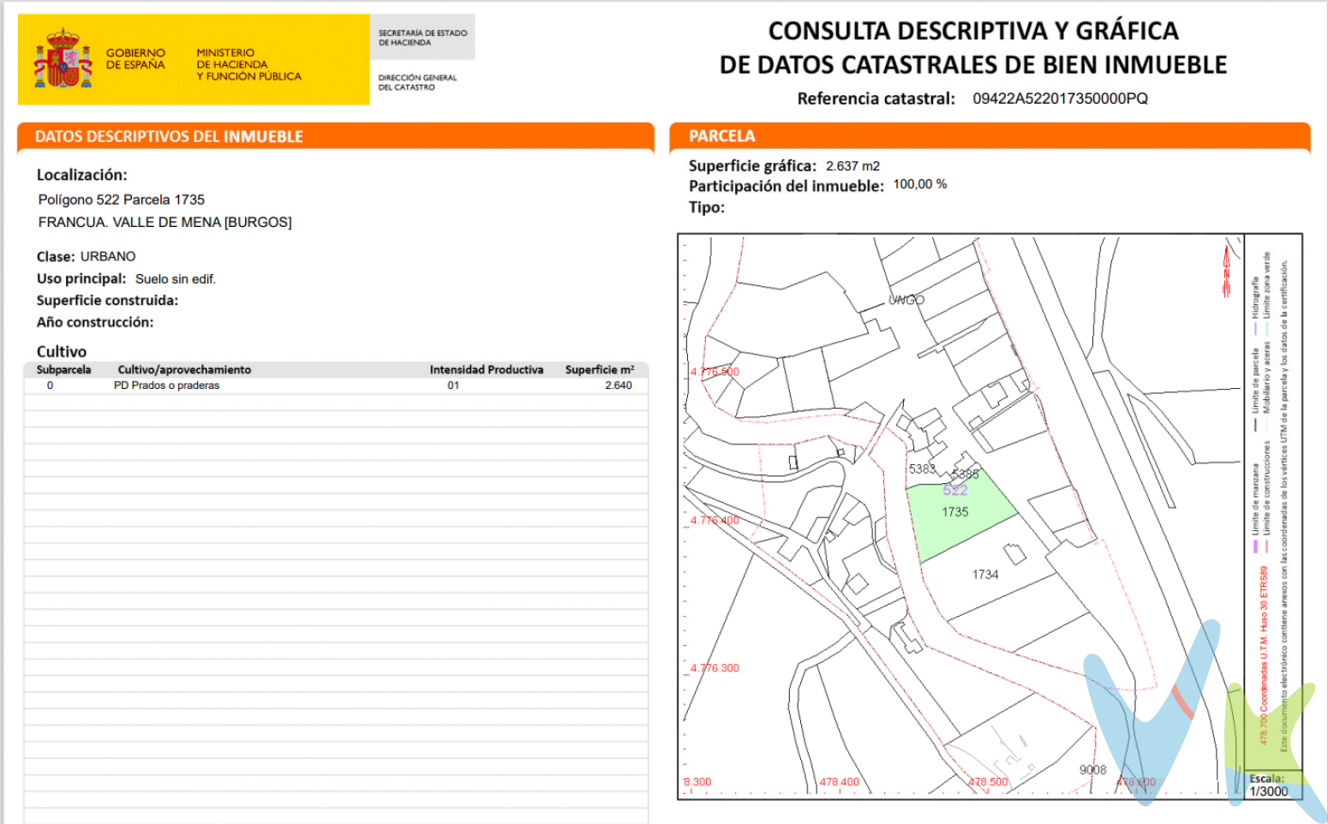Click the vertical map legend text strip

(x=1272, y=502)
